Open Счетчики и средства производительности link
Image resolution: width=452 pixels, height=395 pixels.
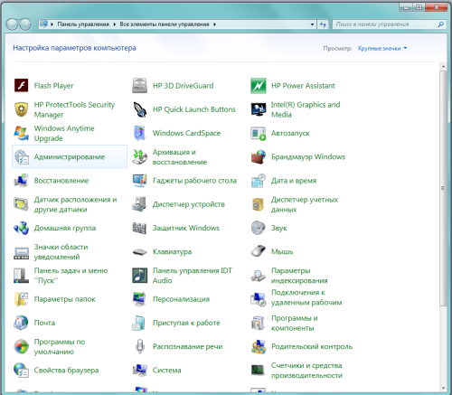[x=306, y=371]
